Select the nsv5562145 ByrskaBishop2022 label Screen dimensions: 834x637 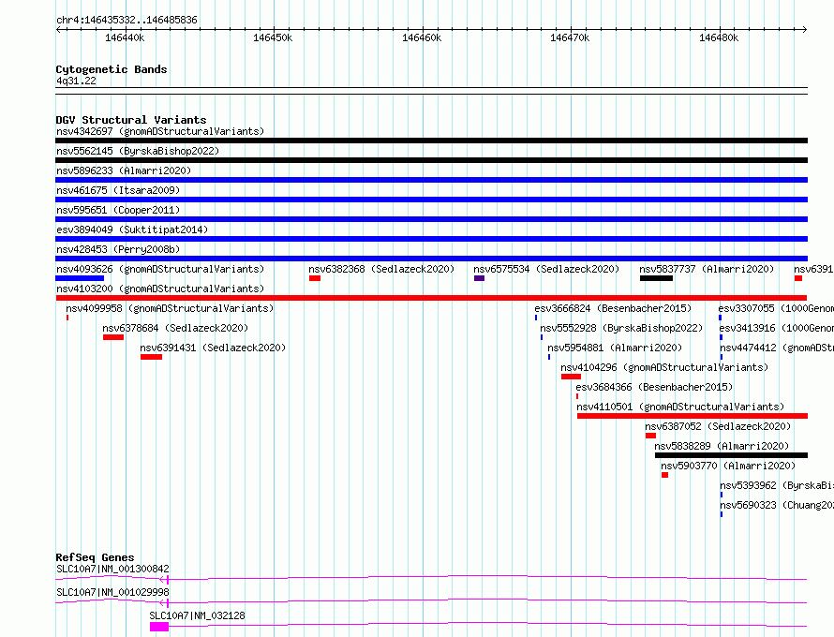[138, 151]
